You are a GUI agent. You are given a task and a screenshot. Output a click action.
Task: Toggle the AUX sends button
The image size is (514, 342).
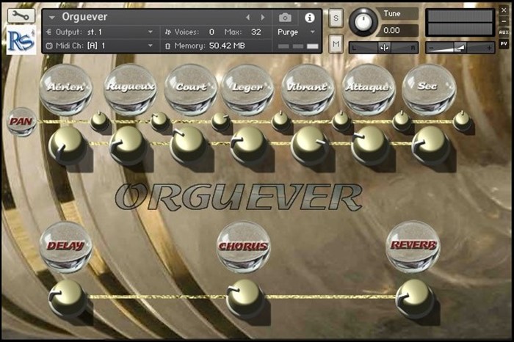point(504,32)
